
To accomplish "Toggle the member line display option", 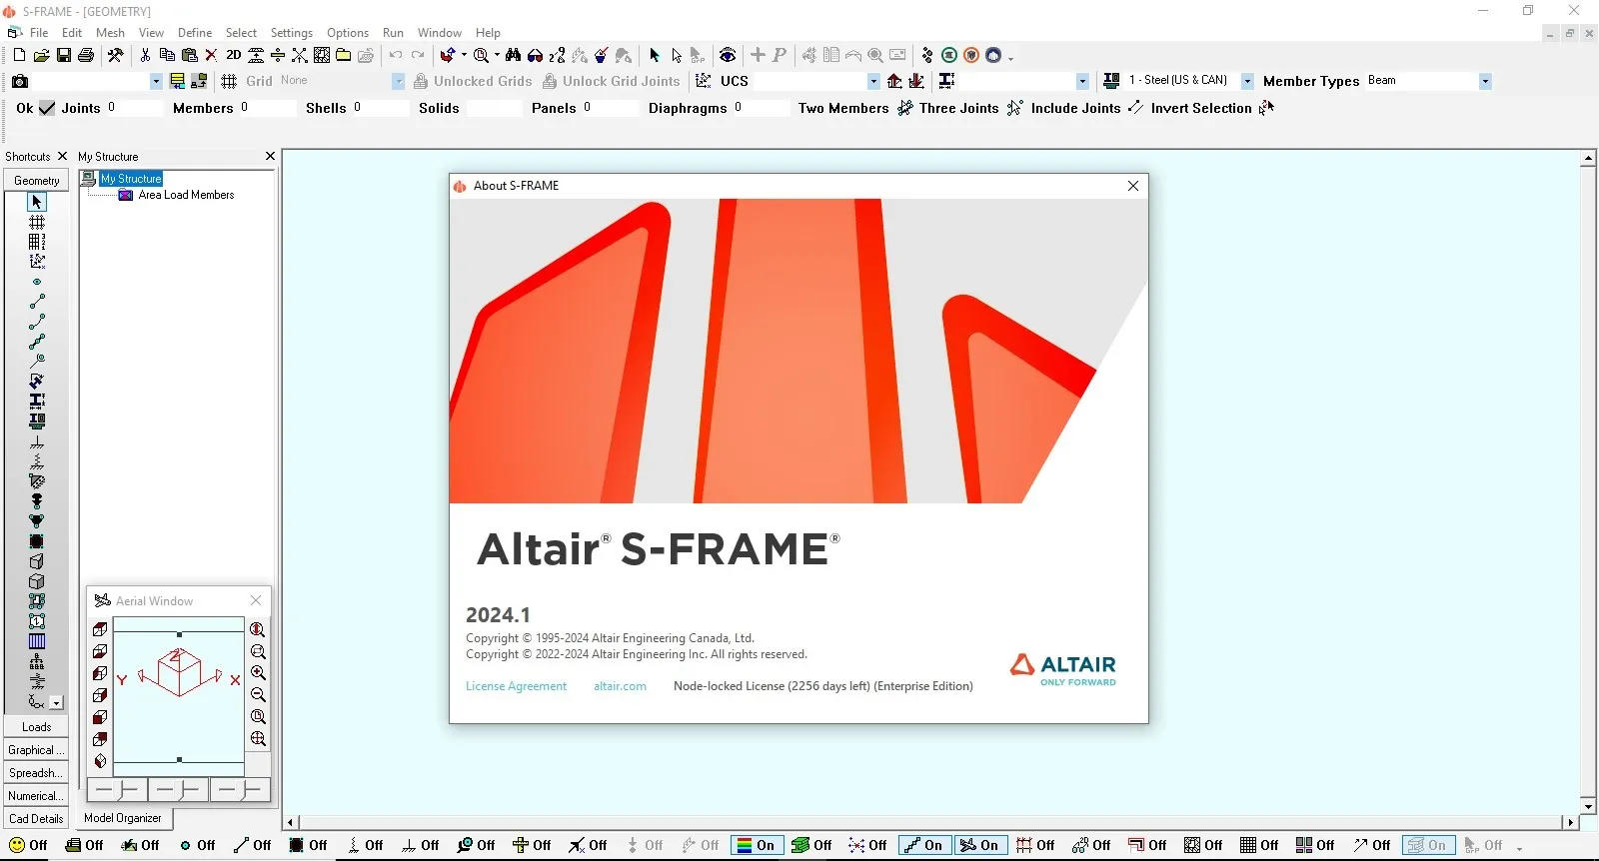I will [x=253, y=845].
